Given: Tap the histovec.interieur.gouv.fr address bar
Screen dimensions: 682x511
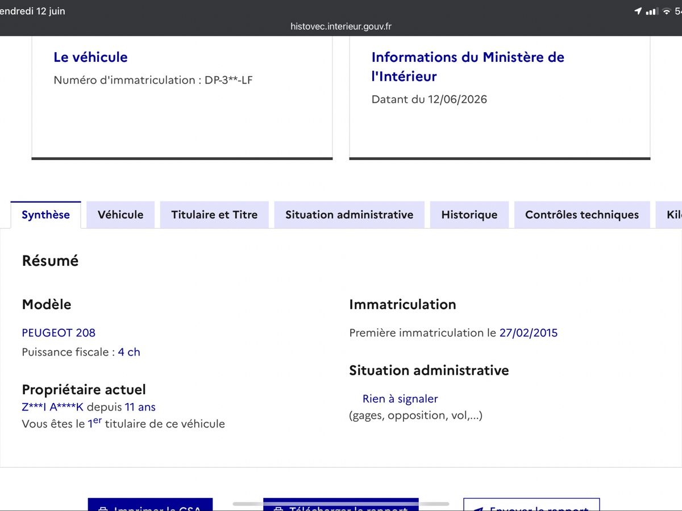Looking at the screenshot, I should 341,26.
